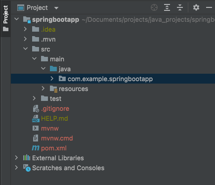Select the springbootapp project root name
215x185 pixels.
(55, 20)
